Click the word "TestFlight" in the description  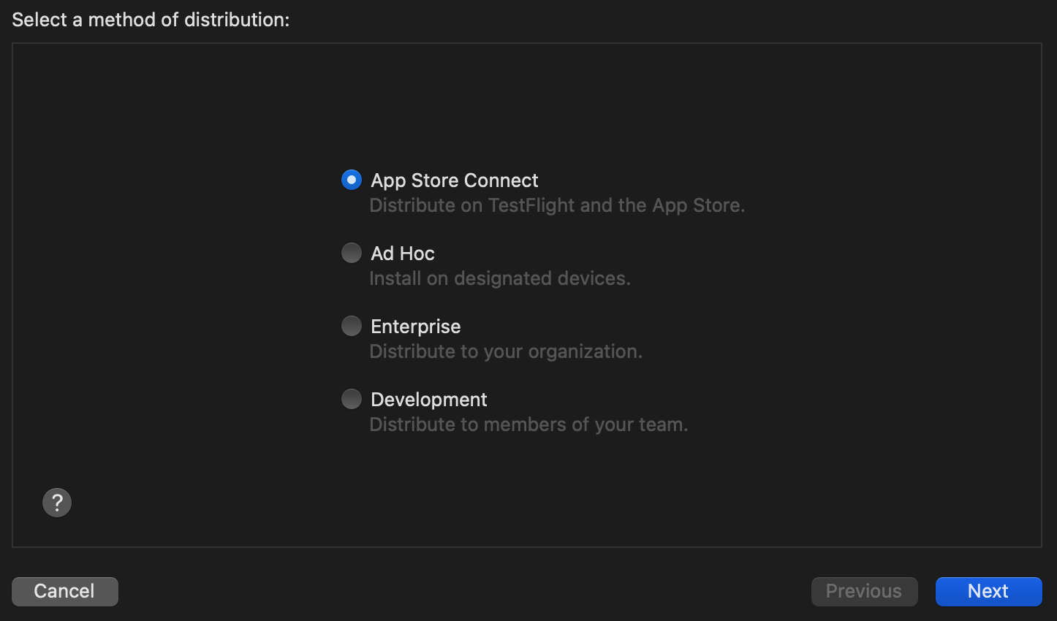[531, 205]
